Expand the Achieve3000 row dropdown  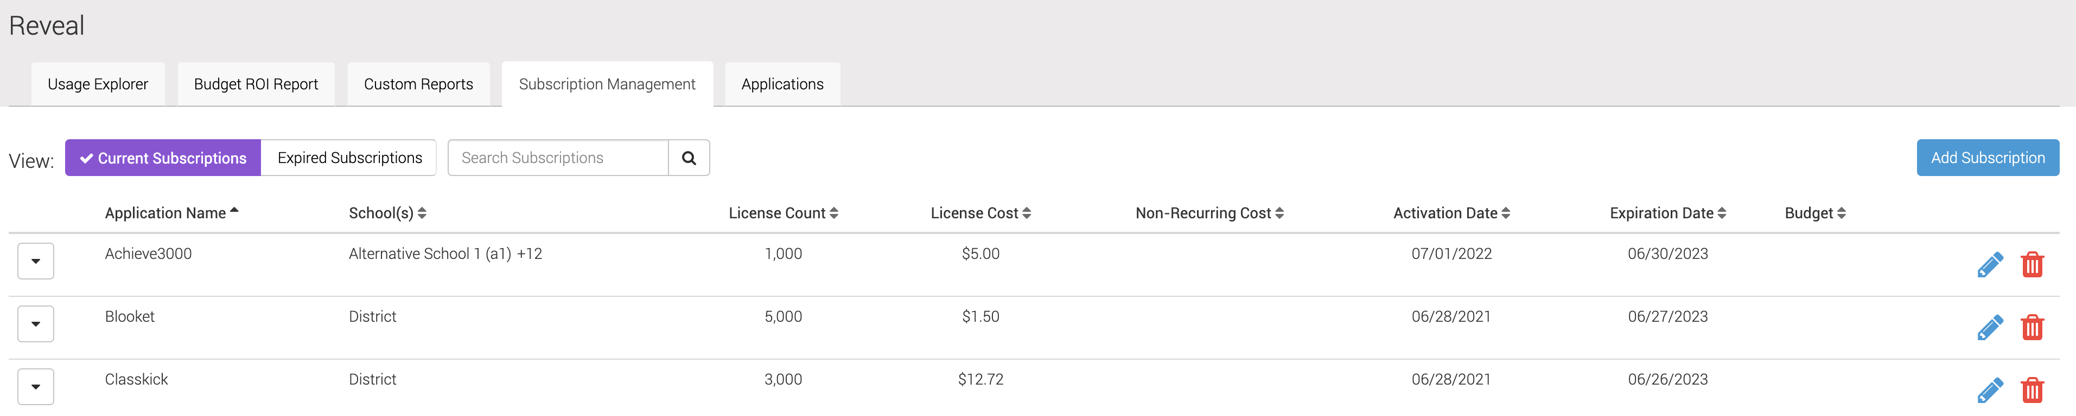coord(35,262)
